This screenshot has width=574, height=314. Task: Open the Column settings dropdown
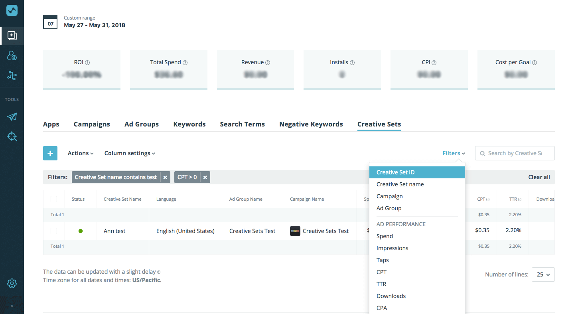tap(130, 153)
